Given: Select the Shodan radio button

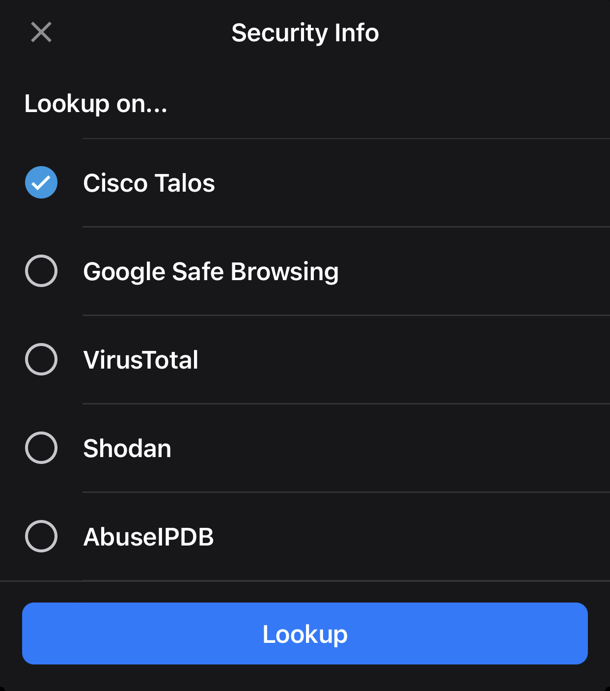Looking at the screenshot, I should coord(41,448).
